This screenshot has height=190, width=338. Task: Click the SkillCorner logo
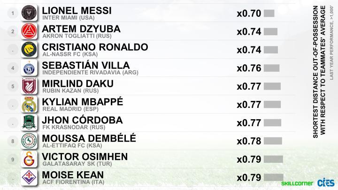click(297, 183)
